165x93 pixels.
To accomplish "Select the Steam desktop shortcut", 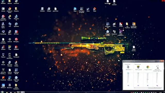I will point(88,9).
